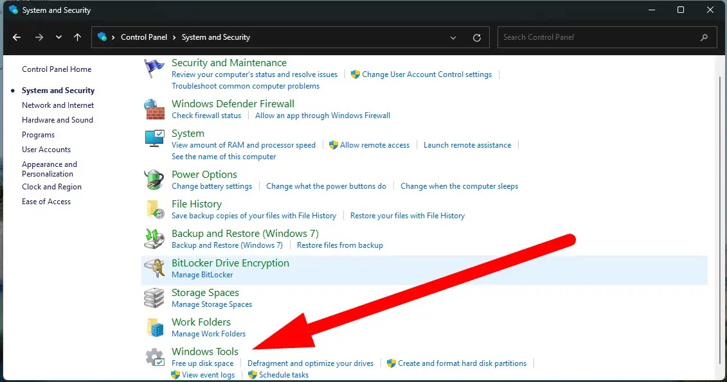This screenshot has width=727, height=382.
Task: Open Ease of Access category
Action: click(x=46, y=202)
